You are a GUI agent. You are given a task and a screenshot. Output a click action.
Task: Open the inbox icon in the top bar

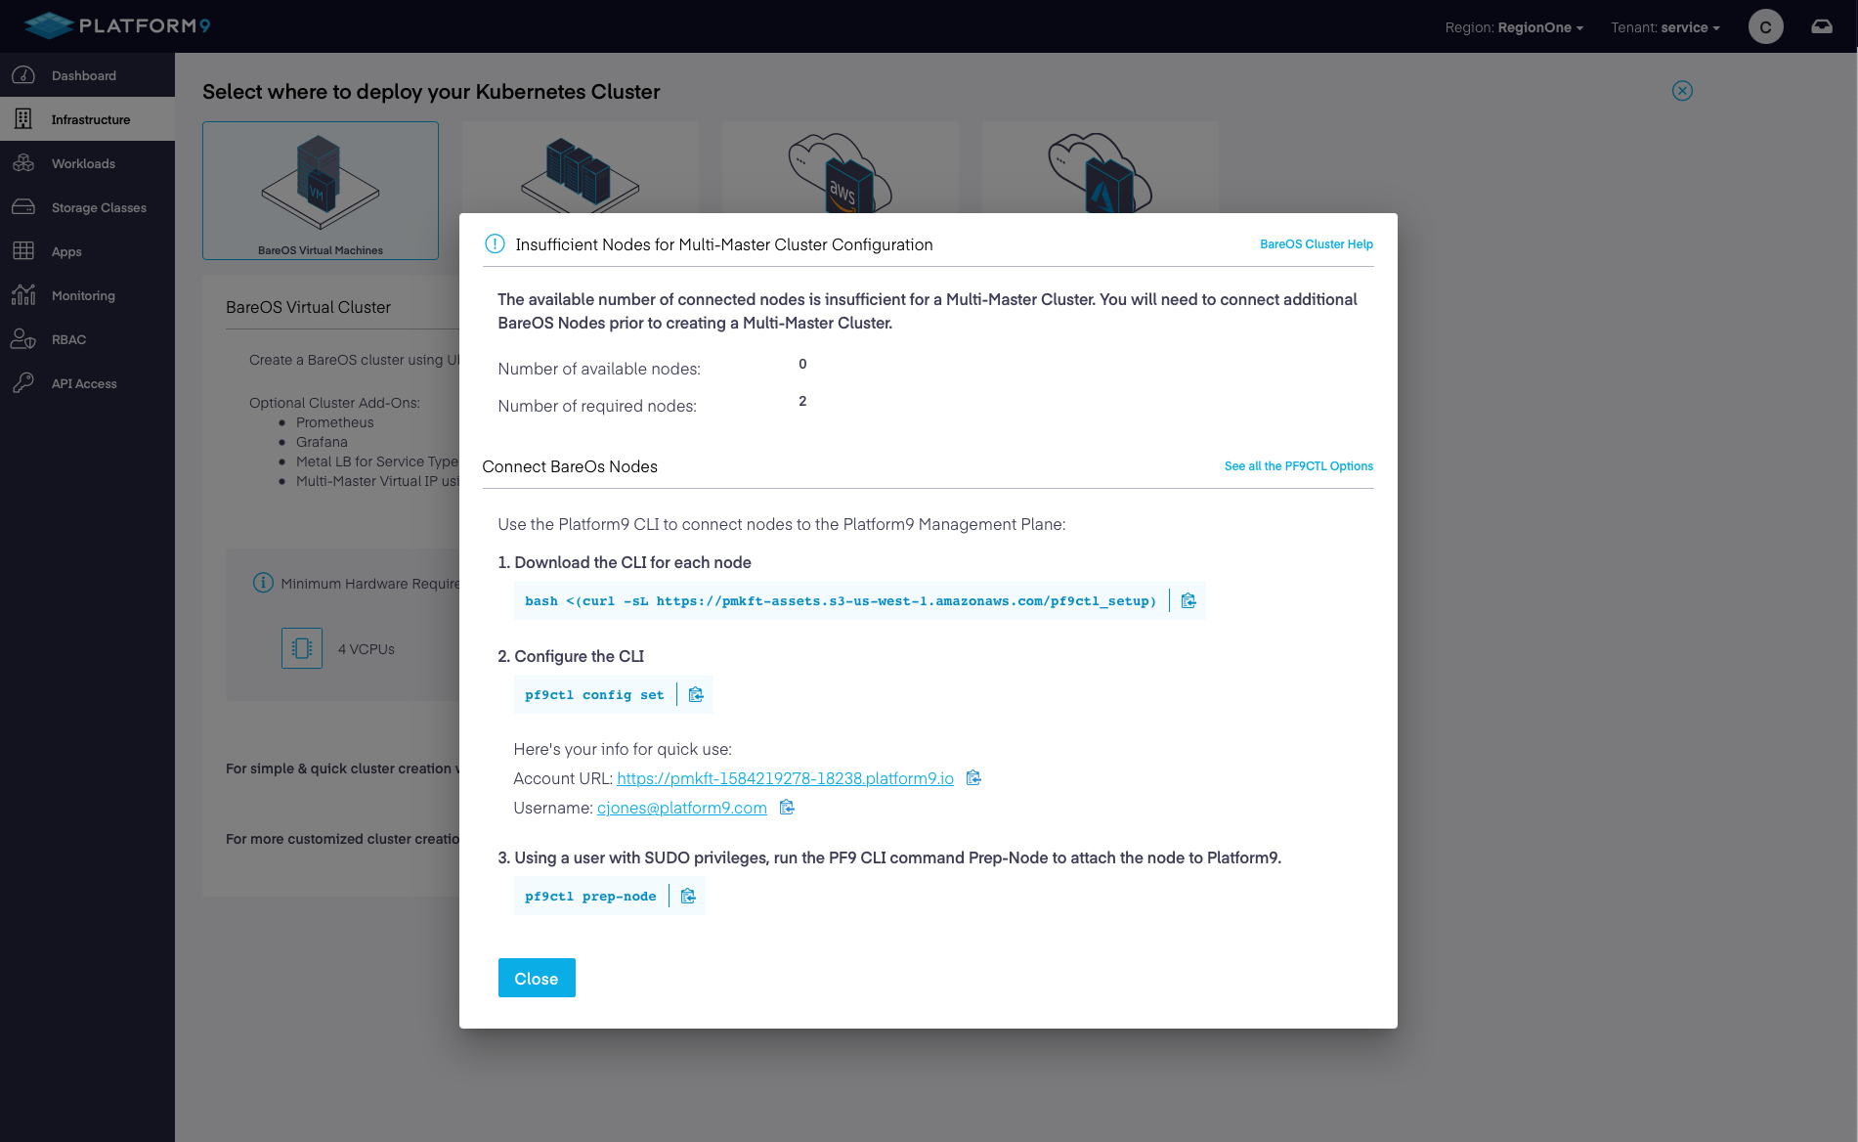point(1822,26)
